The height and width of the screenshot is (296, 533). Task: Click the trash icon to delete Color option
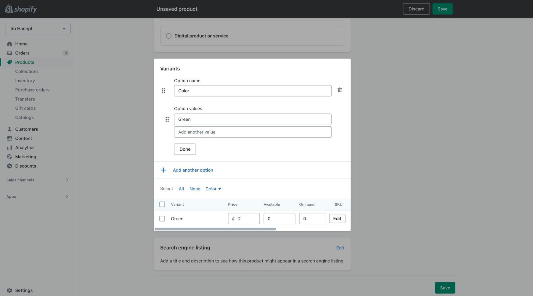click(x=340, y=90)
